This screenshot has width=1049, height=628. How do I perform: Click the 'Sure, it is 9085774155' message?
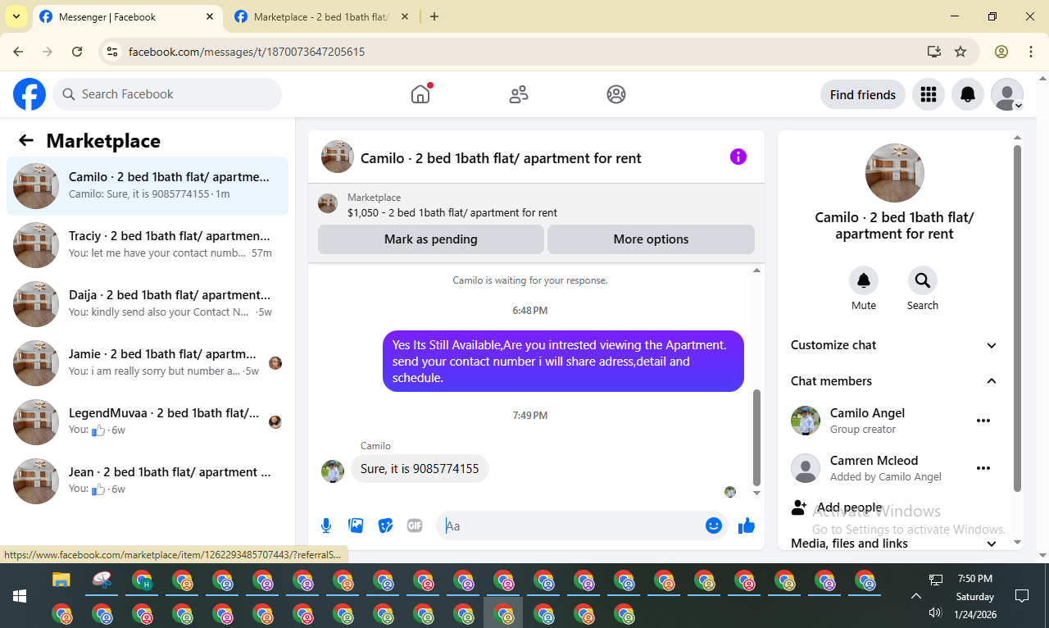(420, 469)
